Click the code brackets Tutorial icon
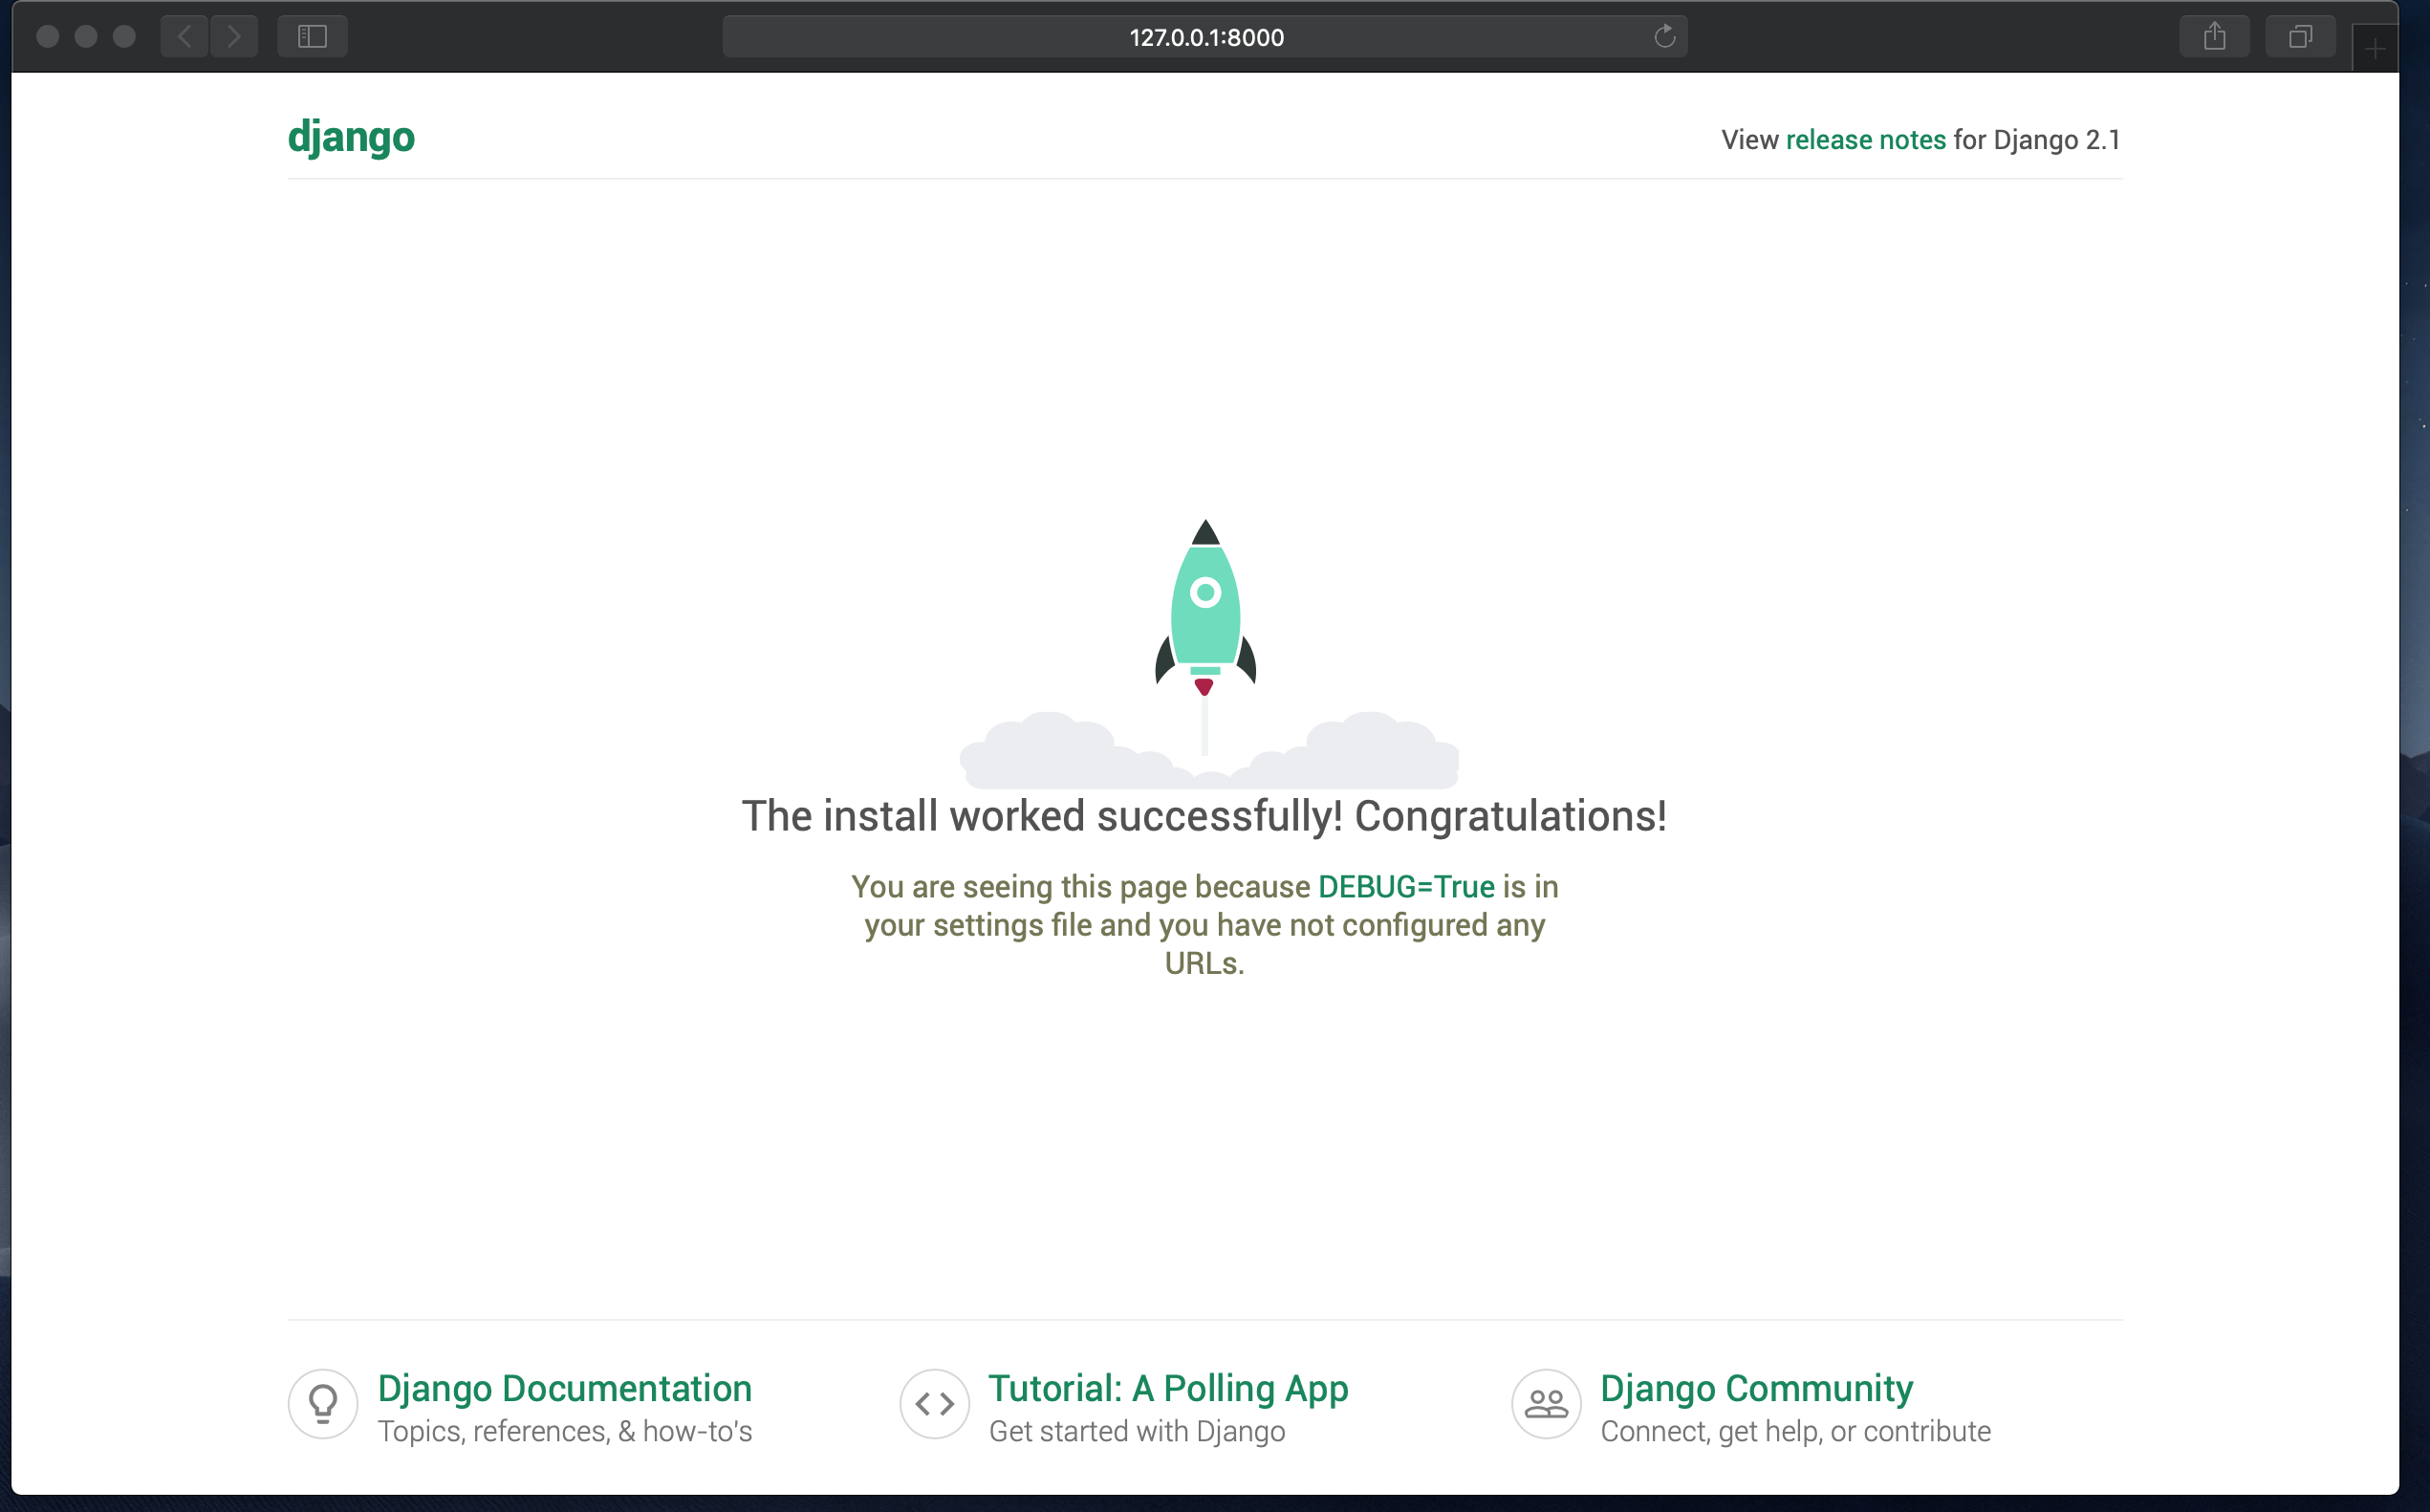Screen dimensions: 2430x1512 pyautogui.click(x=934, y=1404)
